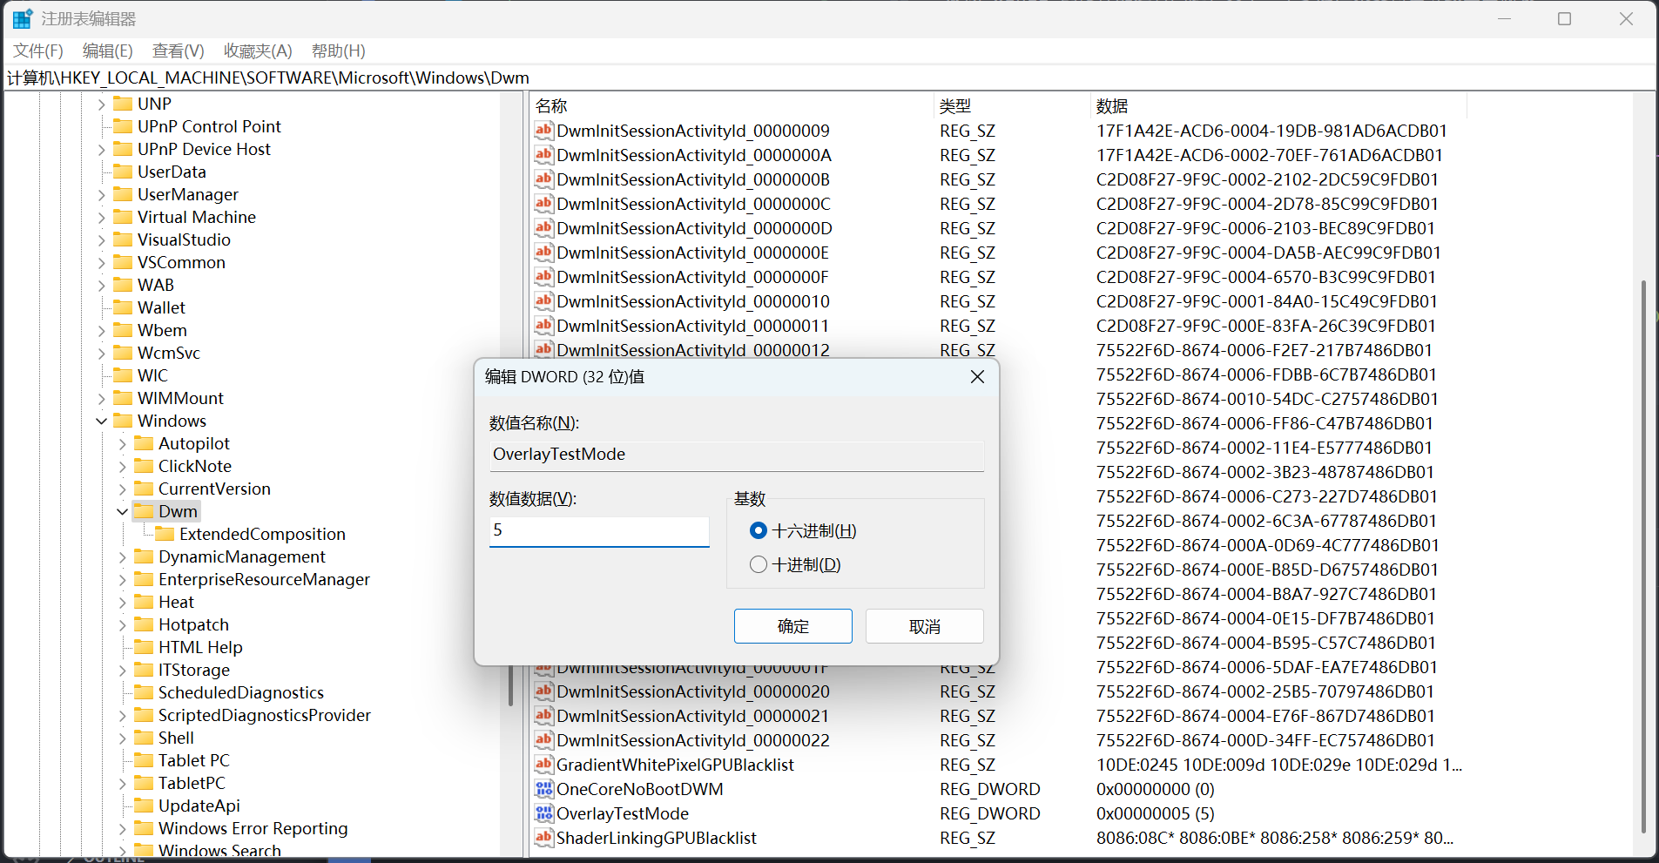1659x863 pixels.
Task: Click the ShaderLinkingGPUBlacklist string value icon
Action: pyautogui.click(x=543, y=838)
